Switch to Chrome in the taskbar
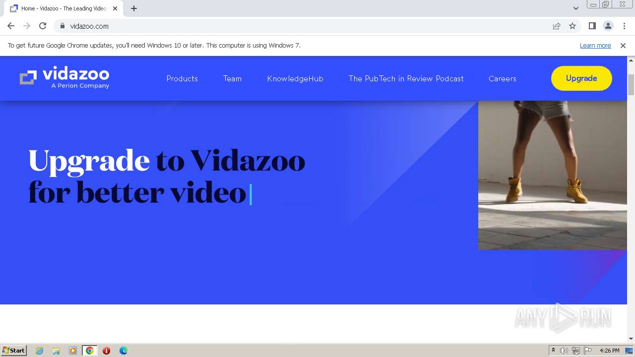The width and height of the screenshot is (635, 357). point(90,351)
